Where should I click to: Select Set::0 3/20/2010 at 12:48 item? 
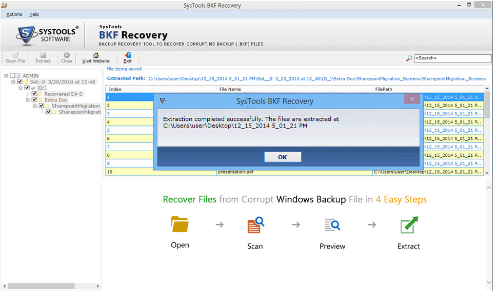coord(63,82)
